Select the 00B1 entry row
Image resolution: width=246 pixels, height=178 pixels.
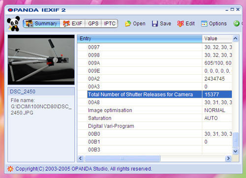154,142
